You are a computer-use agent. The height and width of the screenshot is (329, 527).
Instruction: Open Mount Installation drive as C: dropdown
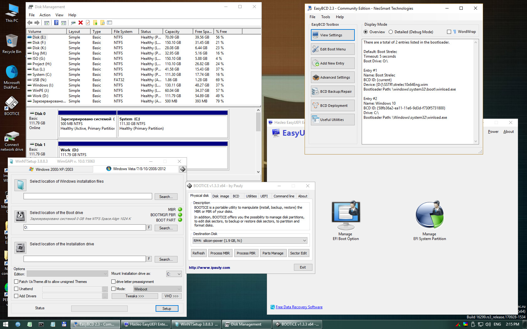(174, 274)
